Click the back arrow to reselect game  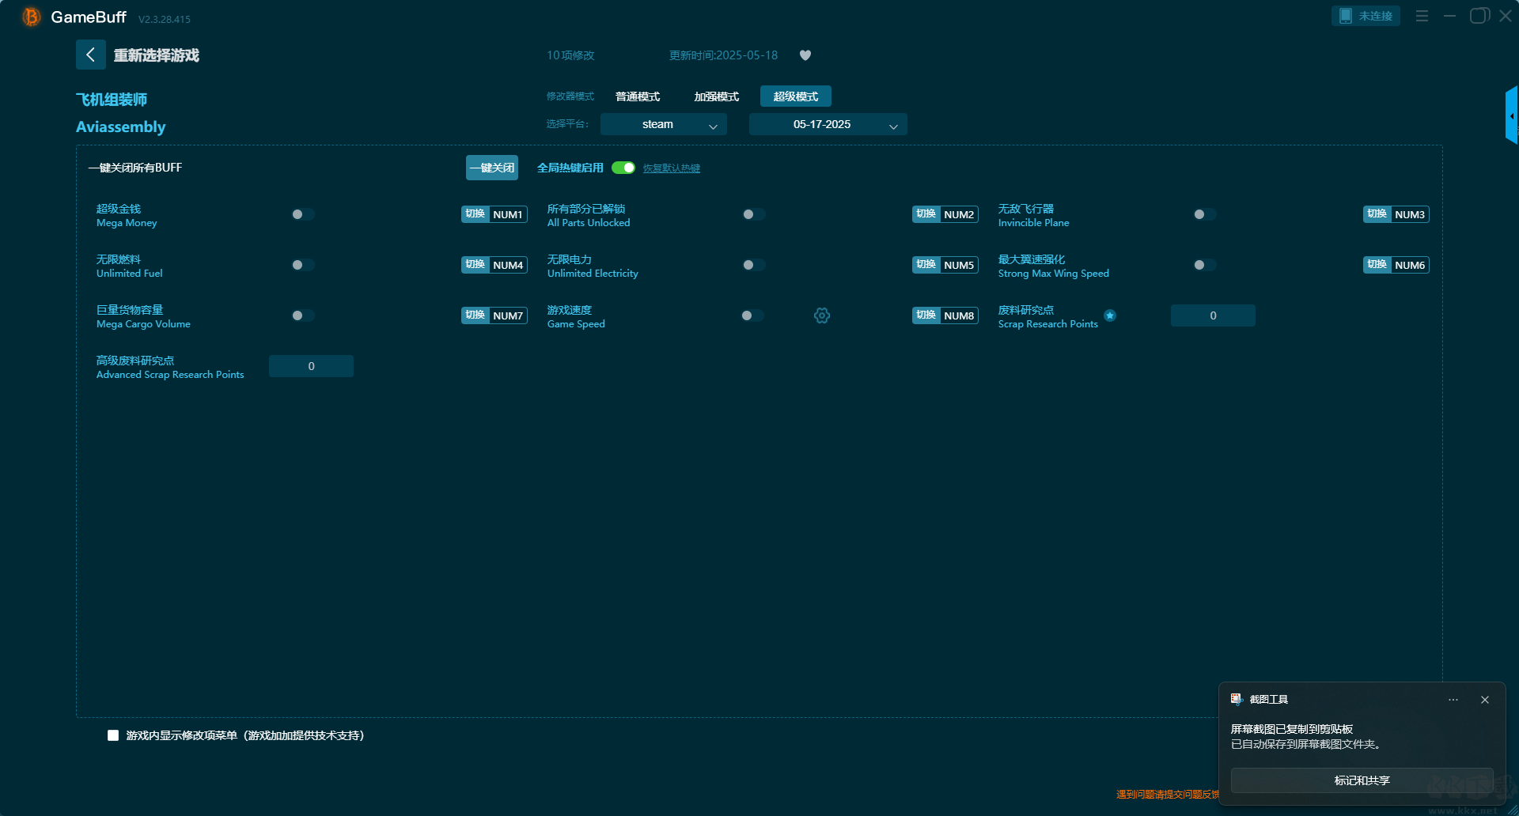coord(90,55)
